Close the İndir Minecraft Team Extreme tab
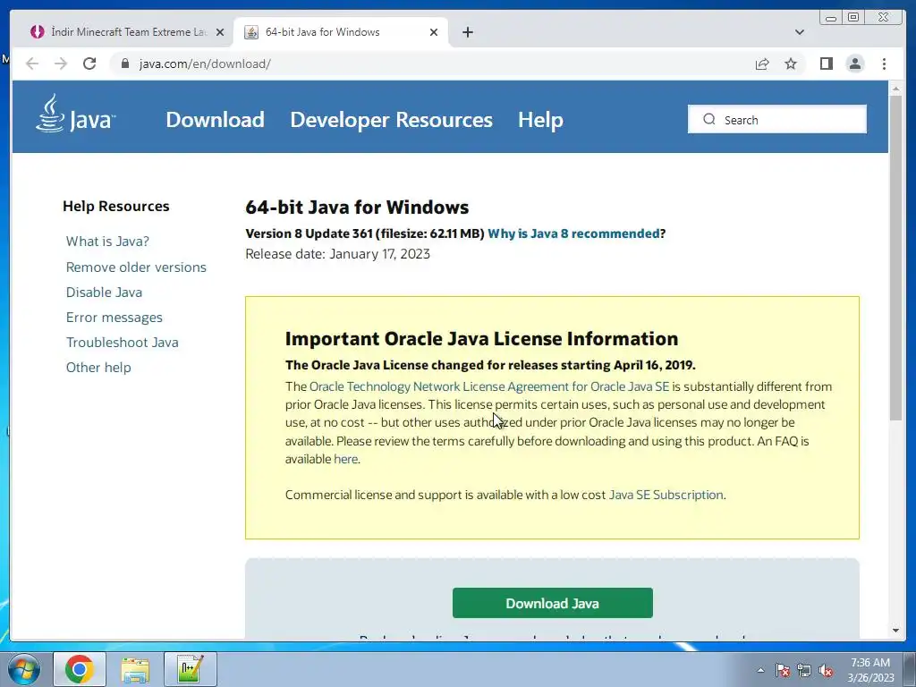916x687 pixels. click(220, 32)
